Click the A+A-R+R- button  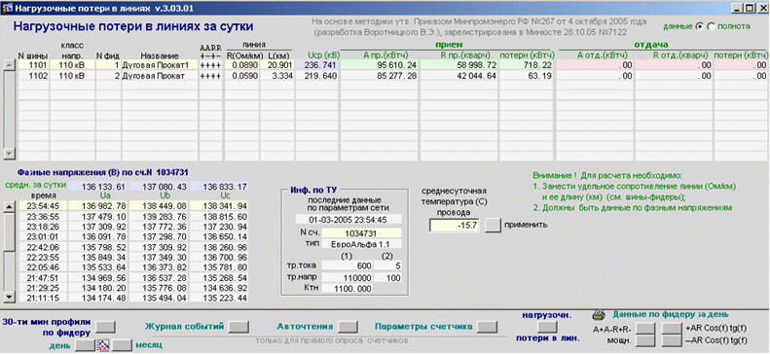click(645, 328)
